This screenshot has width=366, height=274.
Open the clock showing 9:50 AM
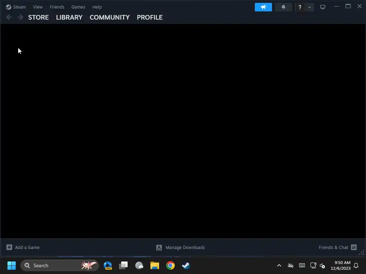[x=341, y=265]
